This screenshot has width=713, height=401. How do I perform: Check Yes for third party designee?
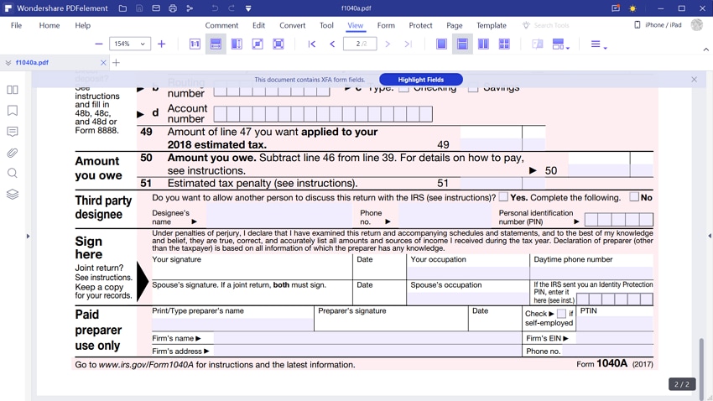pyautogui.click(x=503, y=197)
